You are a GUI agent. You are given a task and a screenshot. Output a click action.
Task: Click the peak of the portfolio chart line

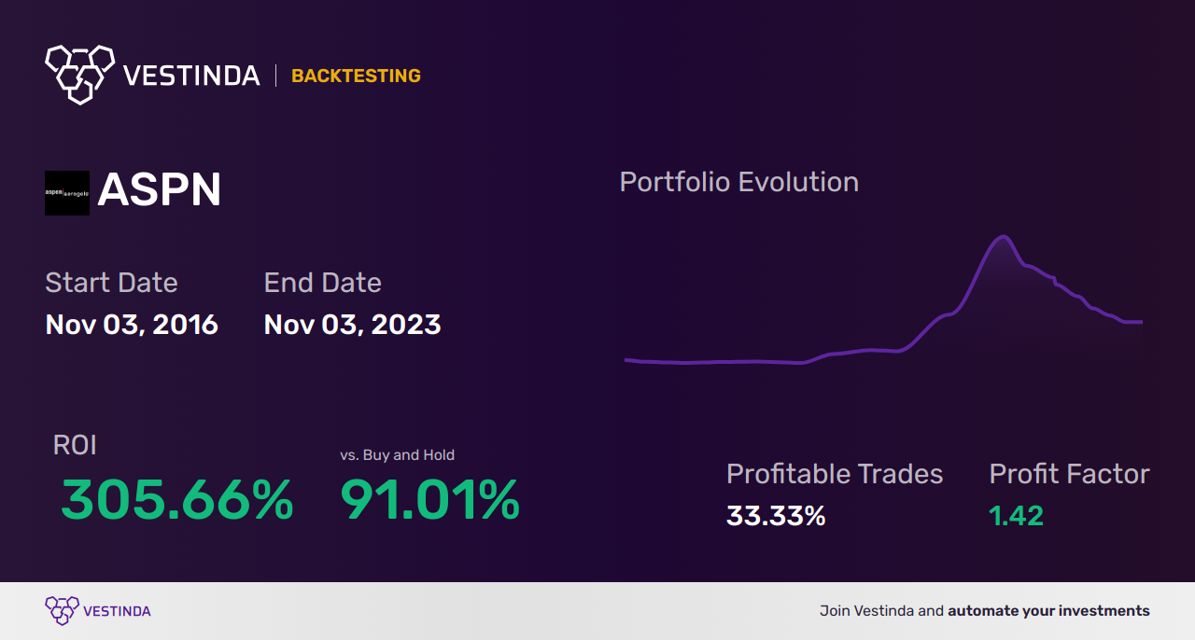tap(1004, 237)
